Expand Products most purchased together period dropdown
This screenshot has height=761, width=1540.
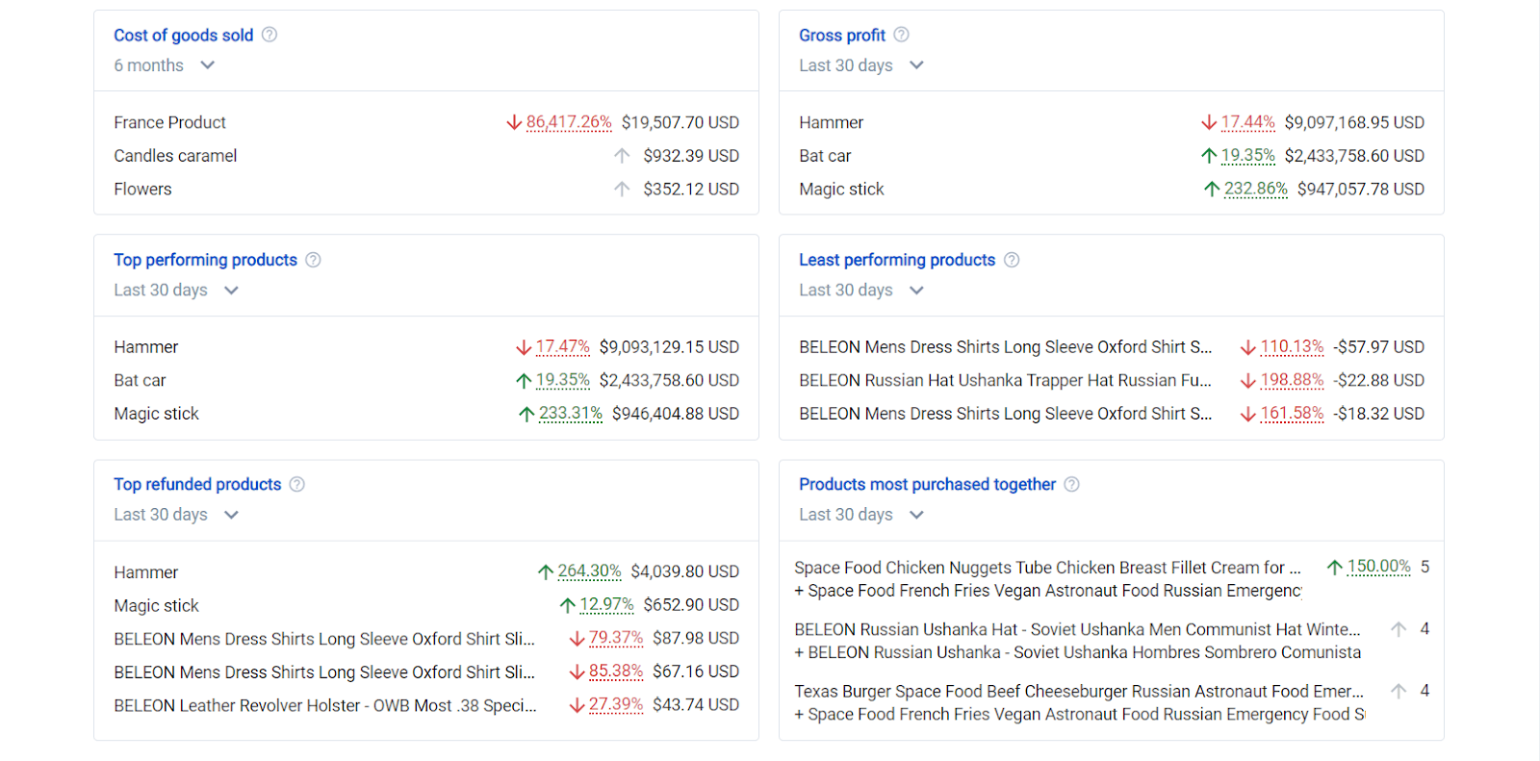(860, 515)
